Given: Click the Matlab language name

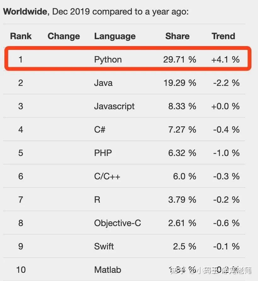Looking at the screenshot, I should [x=108, y=270].
